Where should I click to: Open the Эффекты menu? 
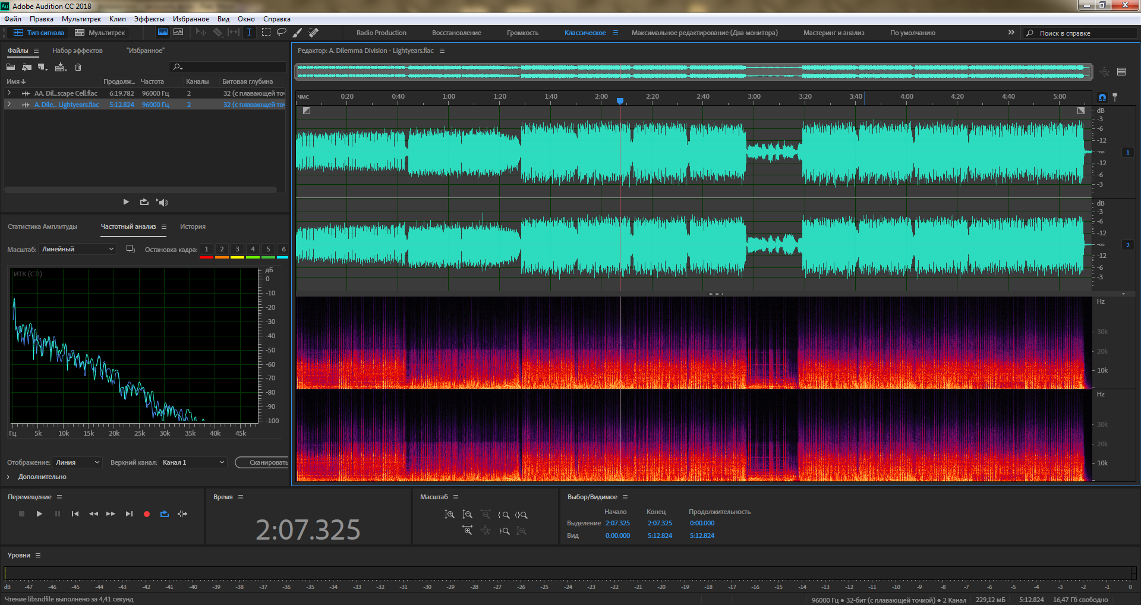coord(149,19)
